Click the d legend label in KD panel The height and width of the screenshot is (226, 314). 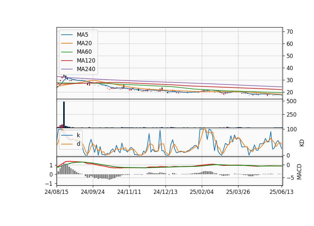[x=78, y=144]
